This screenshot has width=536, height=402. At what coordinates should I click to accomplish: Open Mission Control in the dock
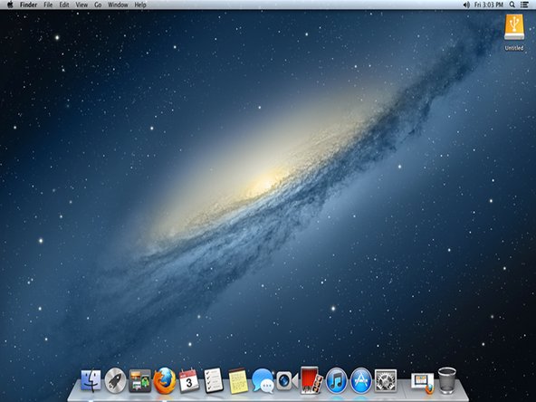[x=140, y=380]
